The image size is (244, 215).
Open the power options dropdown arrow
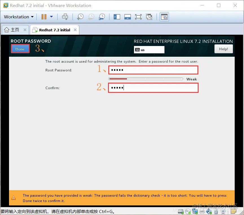pos(51,17)
